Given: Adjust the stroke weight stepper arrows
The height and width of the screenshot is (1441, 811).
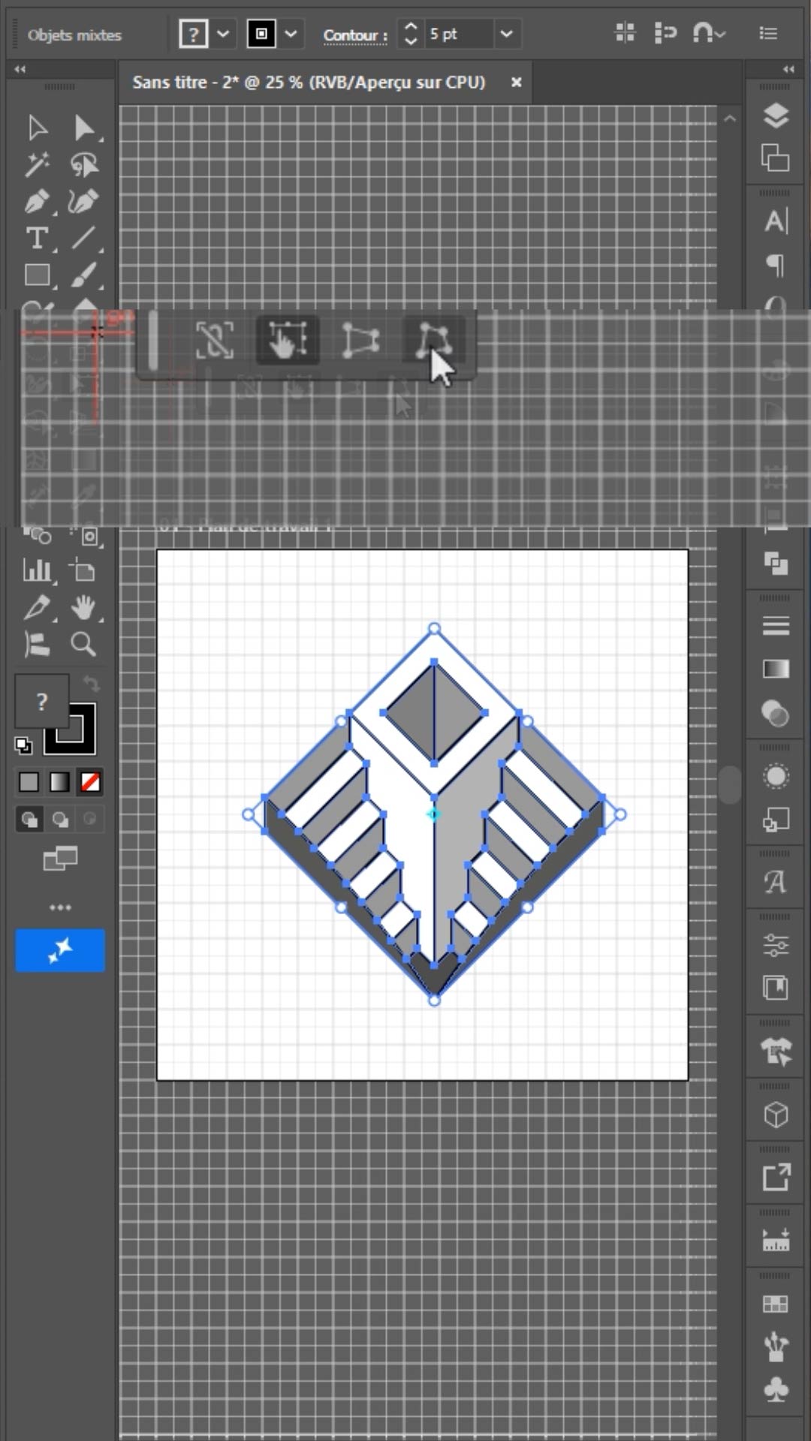Looking at the screenshot, I should click(x=410, y=34).
